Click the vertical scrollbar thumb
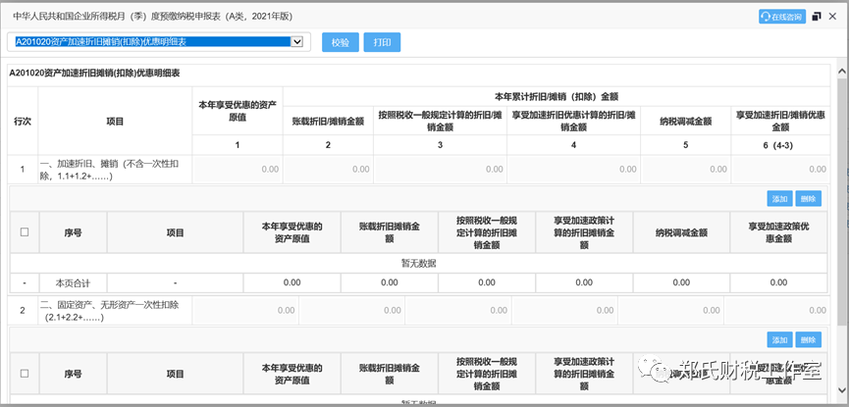The height and width of the screenshot is (407, 849). click(842, 201)
